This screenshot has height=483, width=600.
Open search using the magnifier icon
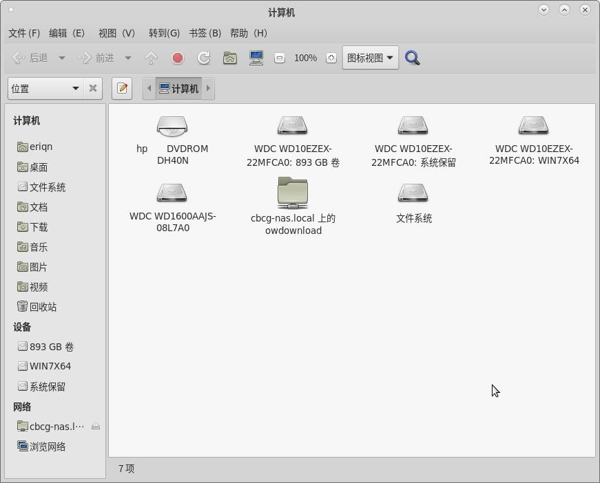[x=412, y=58]
